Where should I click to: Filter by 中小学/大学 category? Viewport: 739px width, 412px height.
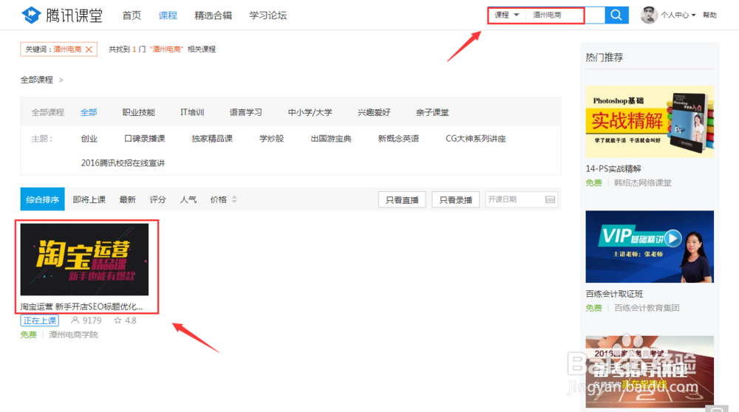(310, 112)
